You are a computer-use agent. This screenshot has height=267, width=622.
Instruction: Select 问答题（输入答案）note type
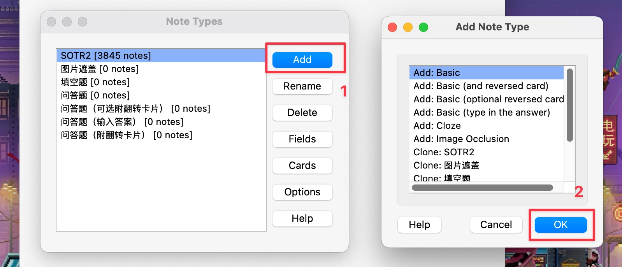[122, 122]
